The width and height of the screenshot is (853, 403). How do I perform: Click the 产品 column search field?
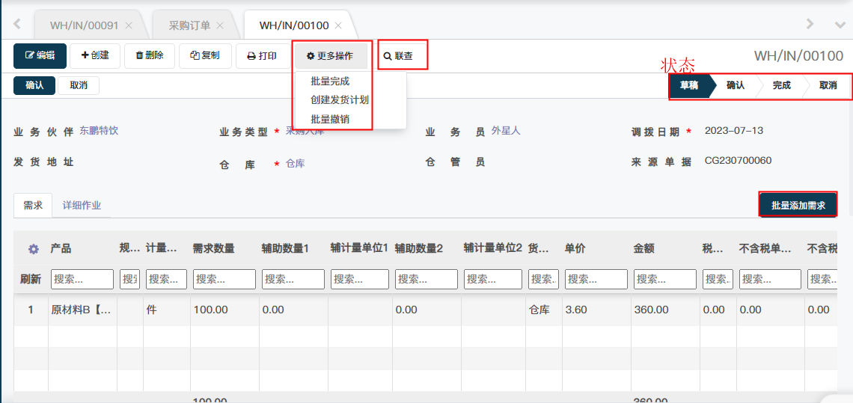82,280
